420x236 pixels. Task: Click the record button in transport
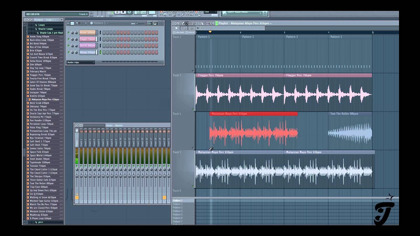click(129, 12)
